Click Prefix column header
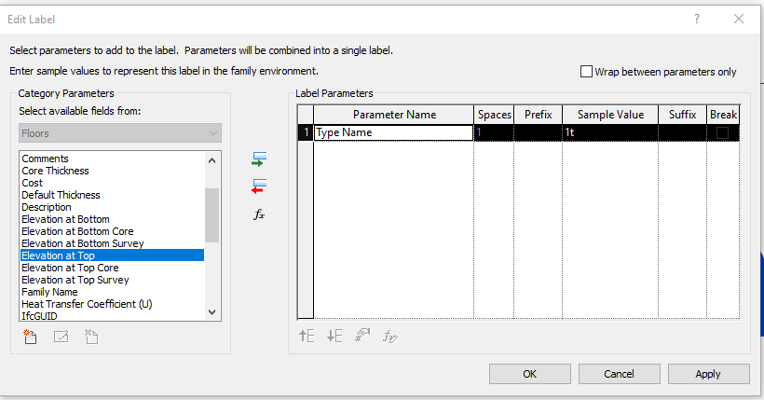Image resolution: width=764 pixels, height=400 pixels. tap(538, 115)
